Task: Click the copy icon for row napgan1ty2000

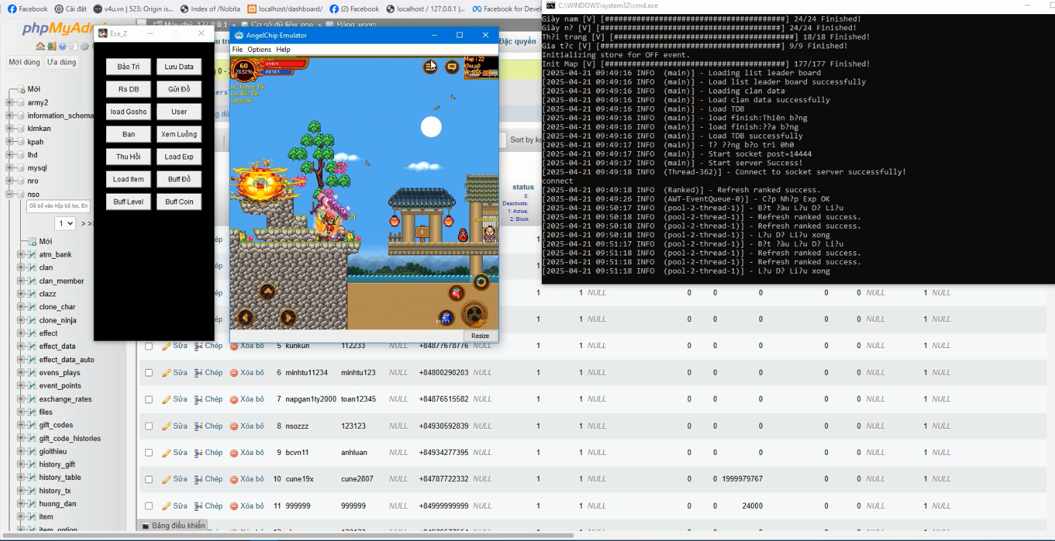Action: [x=198, y=400]
